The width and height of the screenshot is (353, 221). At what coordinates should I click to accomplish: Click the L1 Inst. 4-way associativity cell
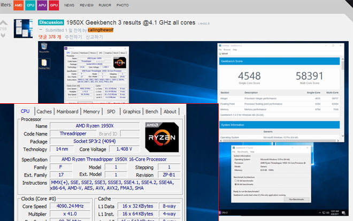click(170, 214)
